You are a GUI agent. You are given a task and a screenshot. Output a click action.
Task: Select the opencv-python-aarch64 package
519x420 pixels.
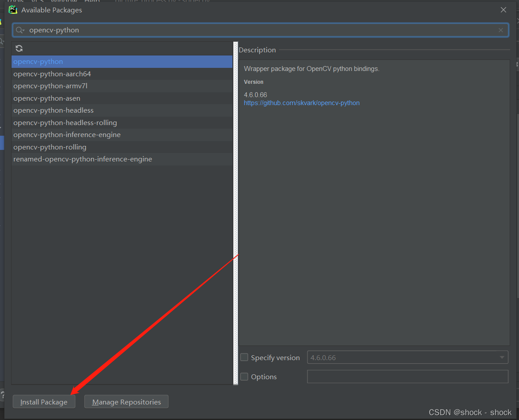coord(52,74)
